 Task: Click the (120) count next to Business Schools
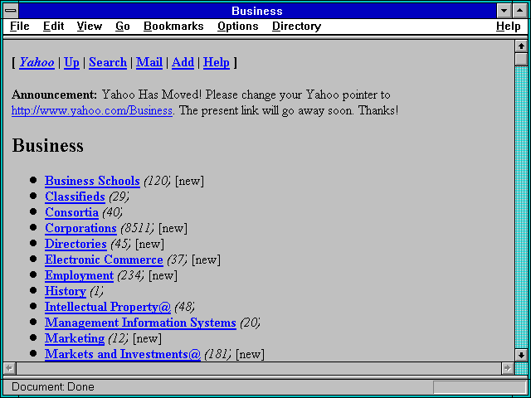(157, 181)
